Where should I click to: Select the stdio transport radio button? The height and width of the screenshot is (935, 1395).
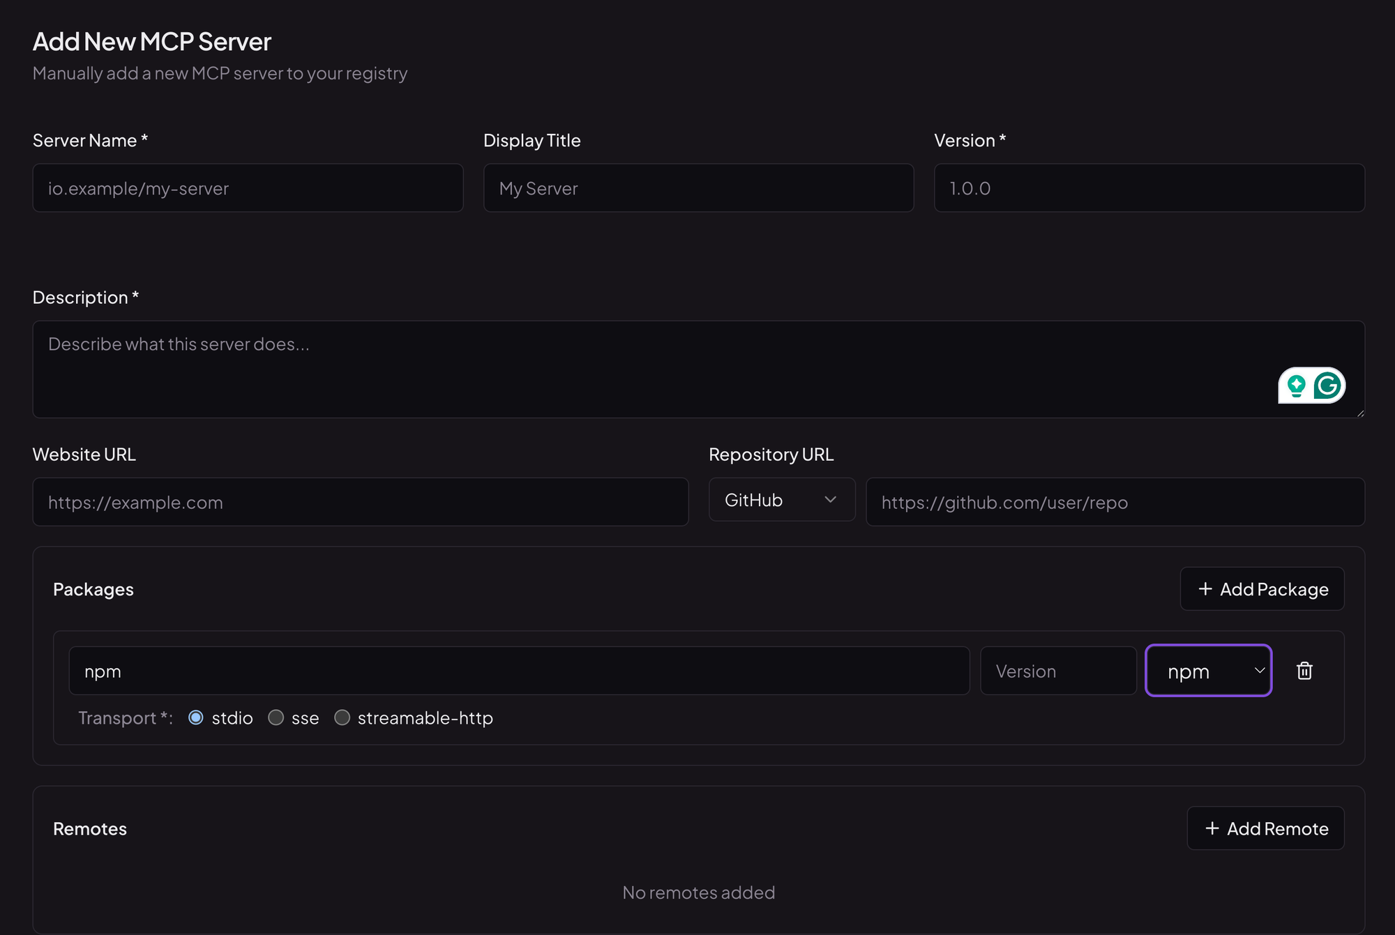click(196, 717)
